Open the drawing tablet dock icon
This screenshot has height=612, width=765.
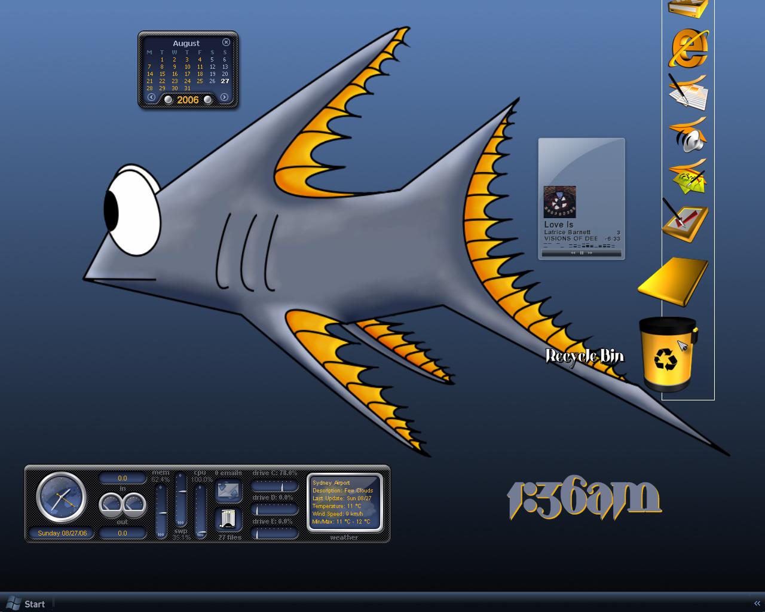[686, 221]
